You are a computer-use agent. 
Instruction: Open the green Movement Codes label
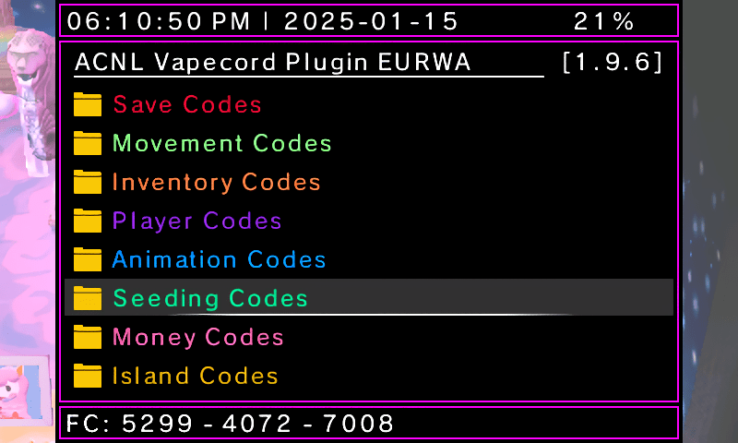pyautogui.click(x=221, y=144)
